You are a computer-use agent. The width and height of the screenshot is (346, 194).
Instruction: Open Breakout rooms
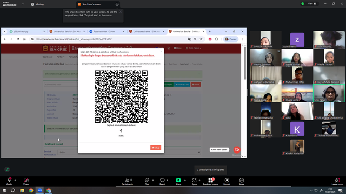tap(210, 181)
